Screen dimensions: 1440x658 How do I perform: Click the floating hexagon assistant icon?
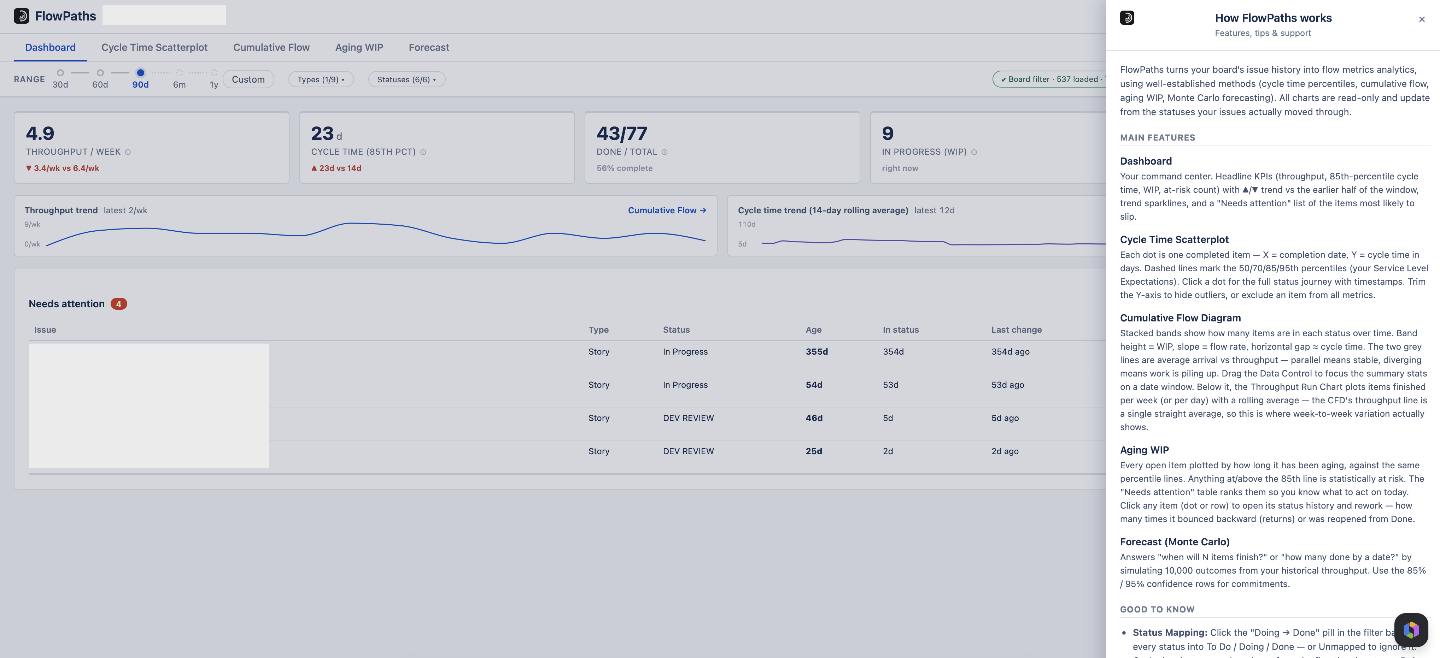[1411, 630]
